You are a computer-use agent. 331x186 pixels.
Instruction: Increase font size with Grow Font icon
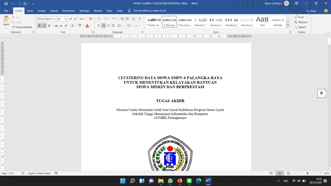click(x=71, y=19)
